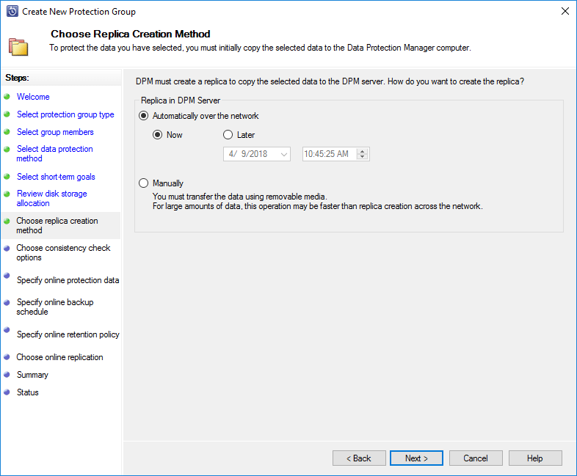The image size is (577, 476).
Task: Click green bullet beside Select short-term goals
Action: (x=7, y=177)
